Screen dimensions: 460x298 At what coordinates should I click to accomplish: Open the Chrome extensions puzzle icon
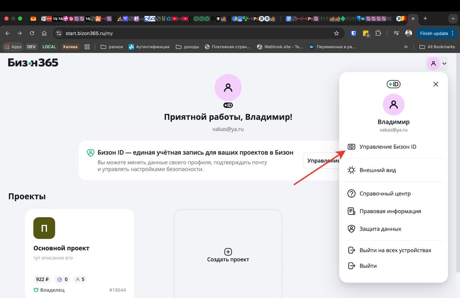[x=378, y=33]
